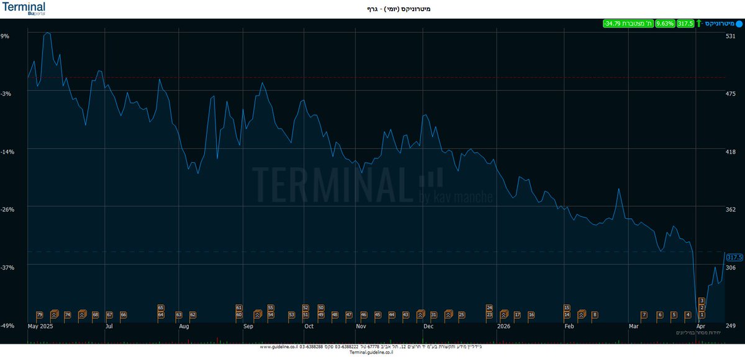The width and height of the screenshot is (745, 358).
Task: Open event flag 52
Action: click(x=305, y=308)
